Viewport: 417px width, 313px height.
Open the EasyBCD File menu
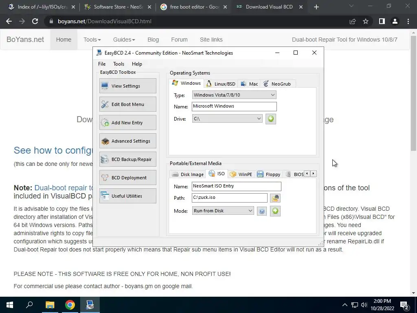pyautogui.click(x=101, y=64)
